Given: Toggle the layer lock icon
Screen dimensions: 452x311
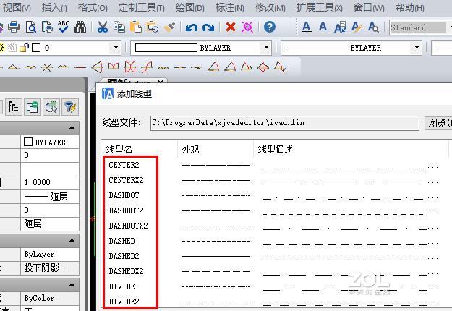Looking at the screenshot, I should point(24,48).
